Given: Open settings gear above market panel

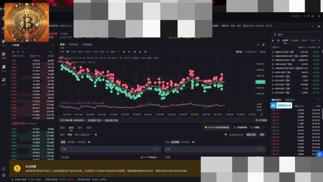Looking at the screenshot, I should 319,27.
